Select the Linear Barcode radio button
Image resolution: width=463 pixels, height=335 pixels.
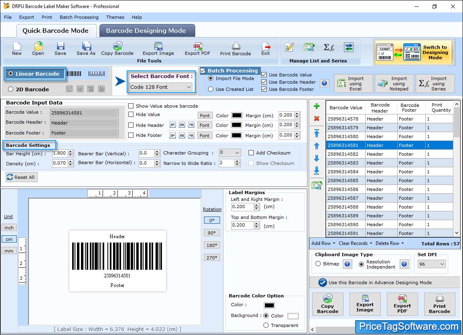[11, 74]
